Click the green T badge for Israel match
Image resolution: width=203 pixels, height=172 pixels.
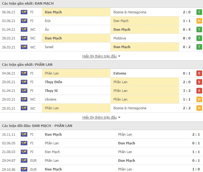click(x=199, y=47)
